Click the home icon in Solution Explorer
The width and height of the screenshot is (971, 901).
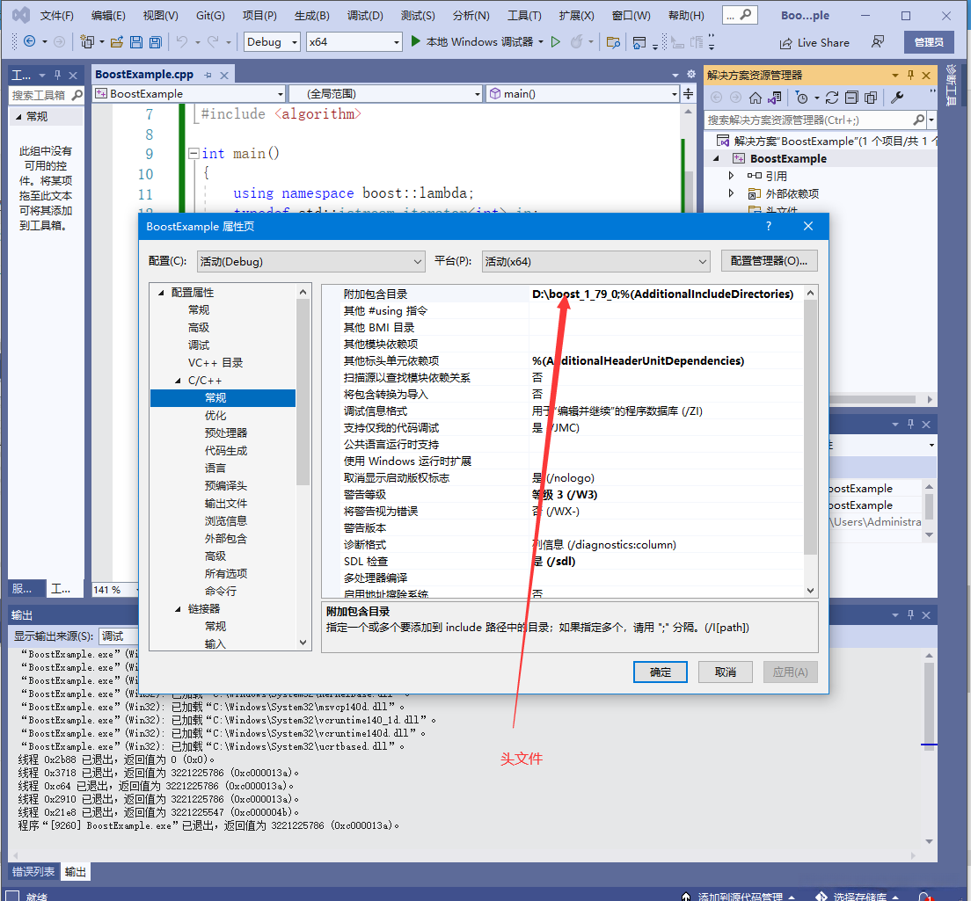(x=755, y=98)
